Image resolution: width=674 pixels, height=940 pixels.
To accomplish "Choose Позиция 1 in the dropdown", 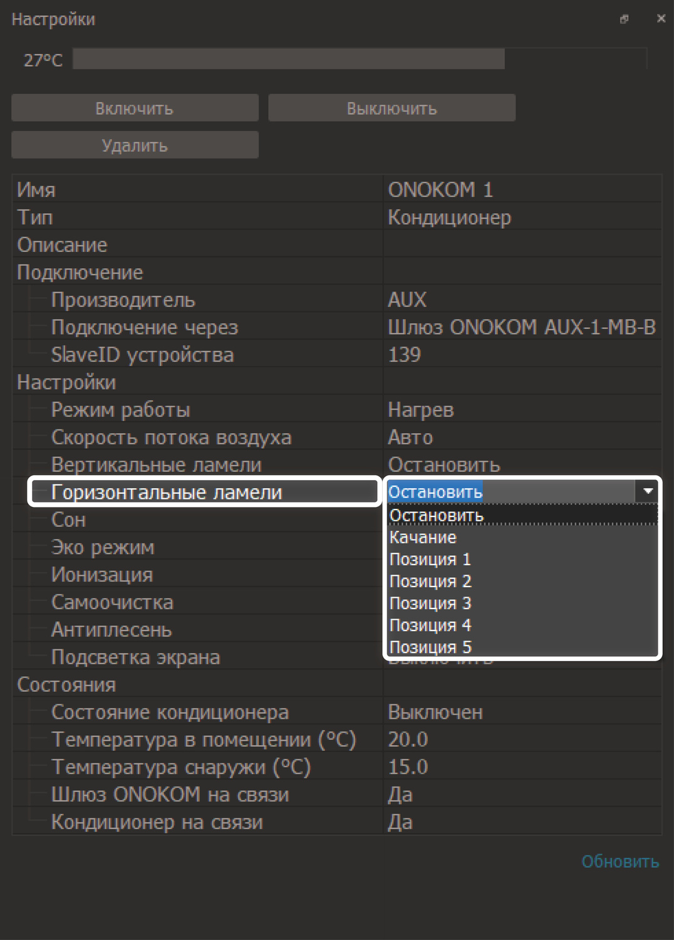I will tap(430, 560).
